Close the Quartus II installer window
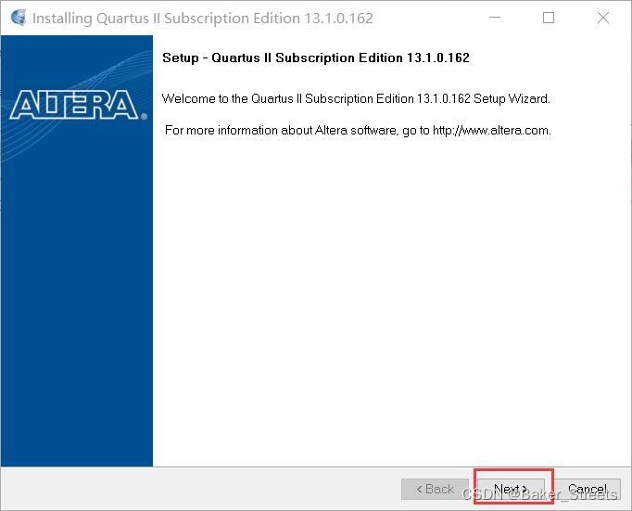The width and height of the screenshot is (632, 511). click(603, 18)
